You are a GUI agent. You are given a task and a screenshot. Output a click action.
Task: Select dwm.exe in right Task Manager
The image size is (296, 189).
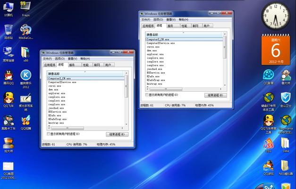(184, 51)
